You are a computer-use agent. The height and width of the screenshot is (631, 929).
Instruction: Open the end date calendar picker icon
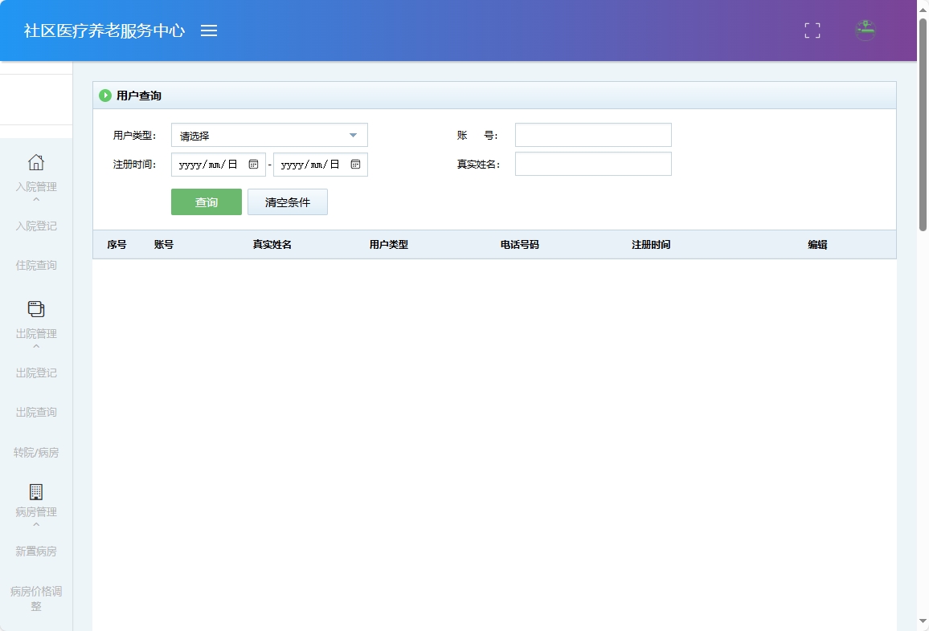(355, 164)
